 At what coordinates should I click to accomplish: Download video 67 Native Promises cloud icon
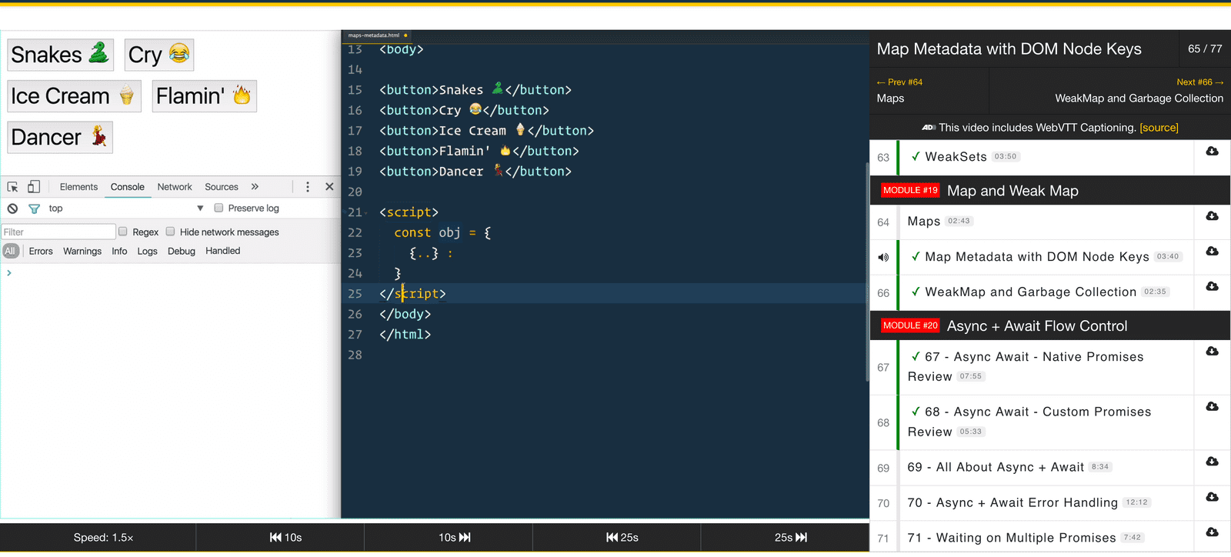pyautogui.click(x=1212, y=352)
